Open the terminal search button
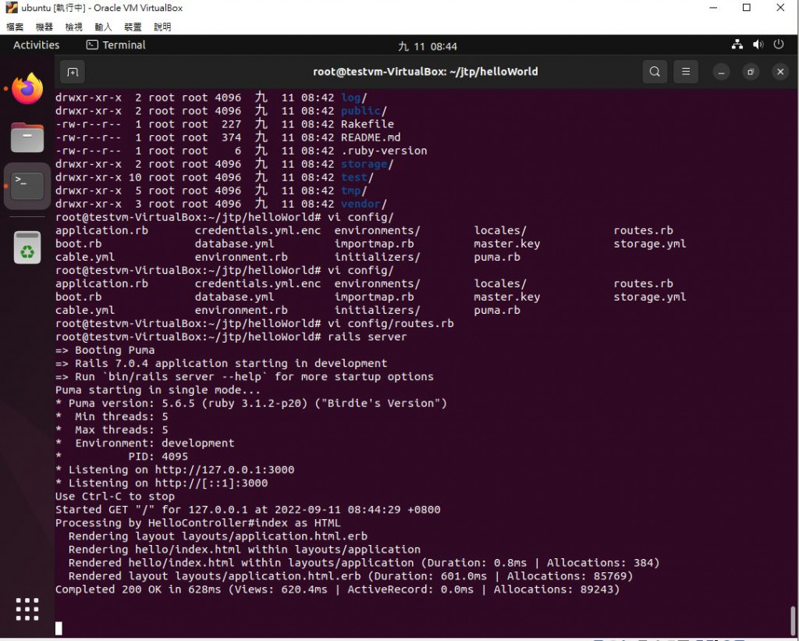The width and height of the screenshot is (799, 641). click(655, 72)
